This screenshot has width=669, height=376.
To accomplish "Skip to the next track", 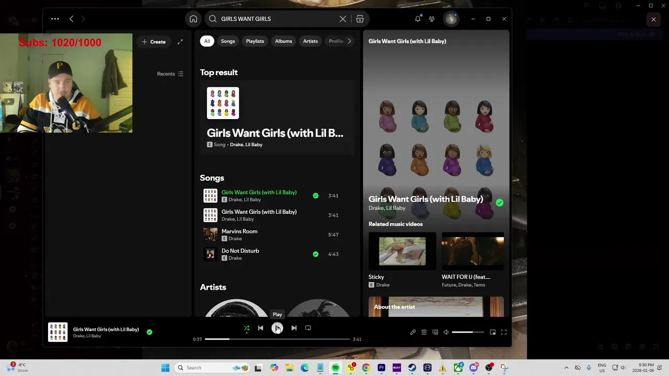I will tap(294, 328).
